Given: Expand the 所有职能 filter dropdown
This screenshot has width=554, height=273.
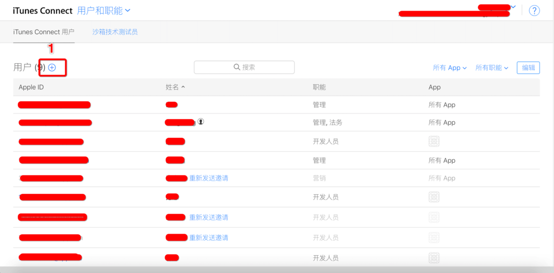Looking at the screenshot, I should (491, 68).
